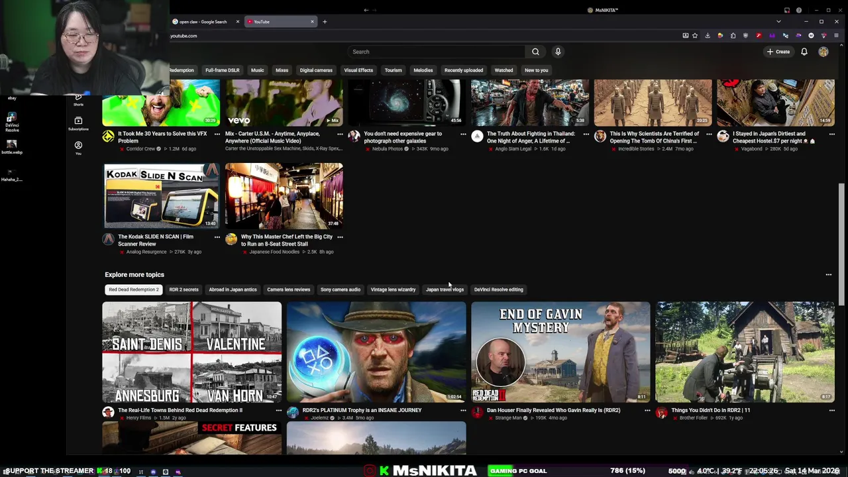
Task: Filter feed by Music
Action: (257, 70)
